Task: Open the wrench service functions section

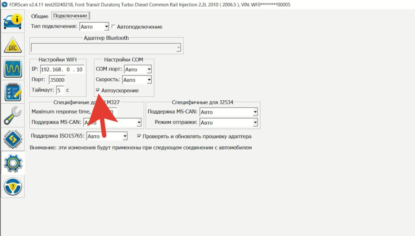Action: pyautogui.click(x=13, y=115)
